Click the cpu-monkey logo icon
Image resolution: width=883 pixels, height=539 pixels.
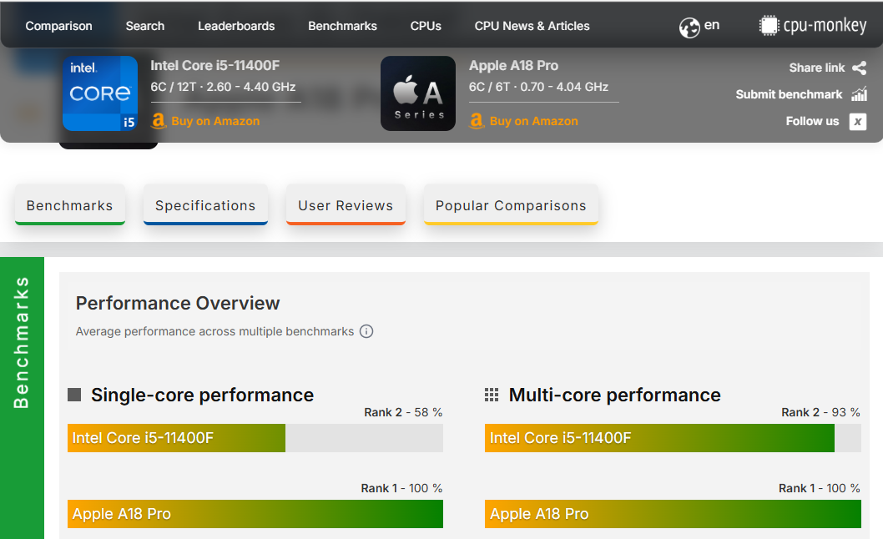coord(769,26)
